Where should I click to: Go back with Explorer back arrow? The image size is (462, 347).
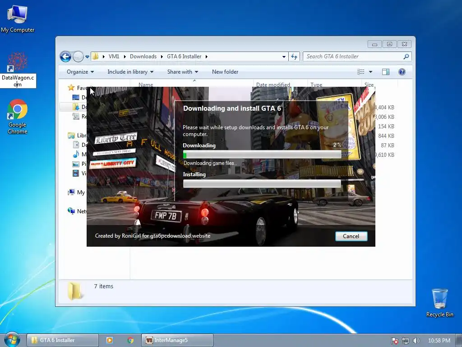[x=65, y=56]
